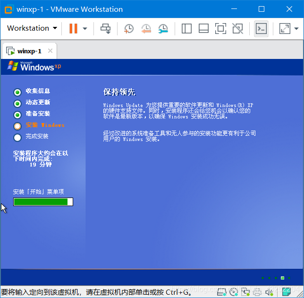
Task: Pause the virtual machine with the orange button
Action: pos(73,28)
